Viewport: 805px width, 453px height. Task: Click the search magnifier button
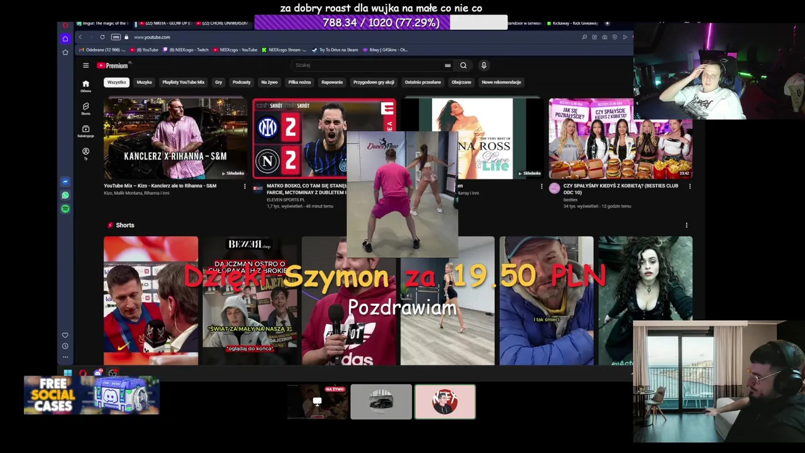[464, 65]
